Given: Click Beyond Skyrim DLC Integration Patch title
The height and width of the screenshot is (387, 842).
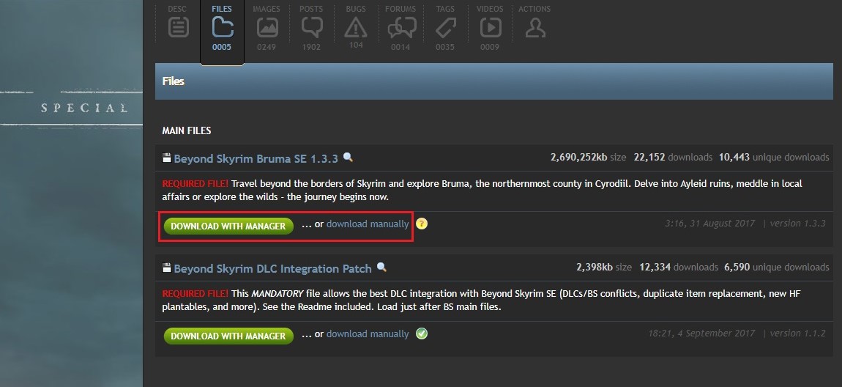Looking at the screenshot, I should (273, 269).
